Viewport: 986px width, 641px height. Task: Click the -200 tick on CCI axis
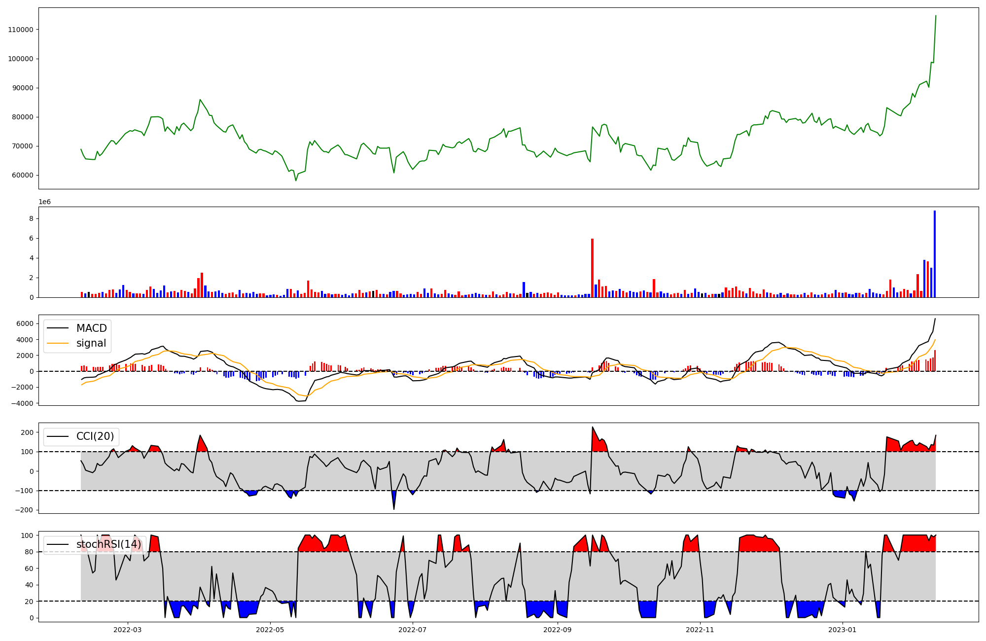[x=23, y=510]
